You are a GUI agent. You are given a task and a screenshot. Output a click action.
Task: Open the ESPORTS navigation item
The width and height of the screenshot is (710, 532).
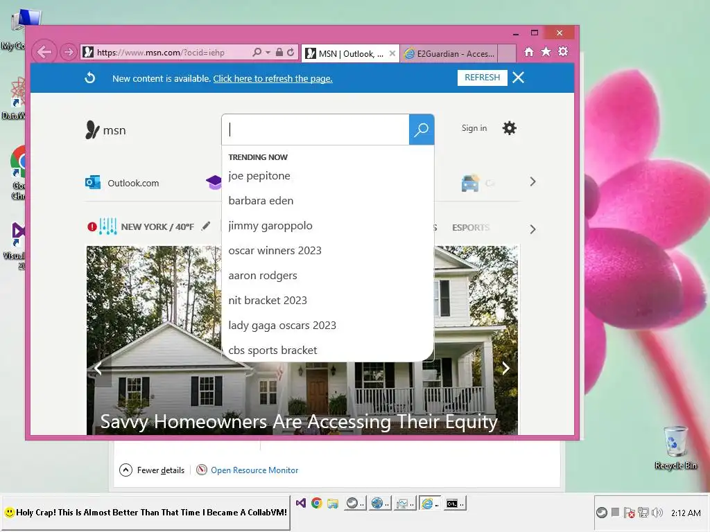(x=471, y=227)
